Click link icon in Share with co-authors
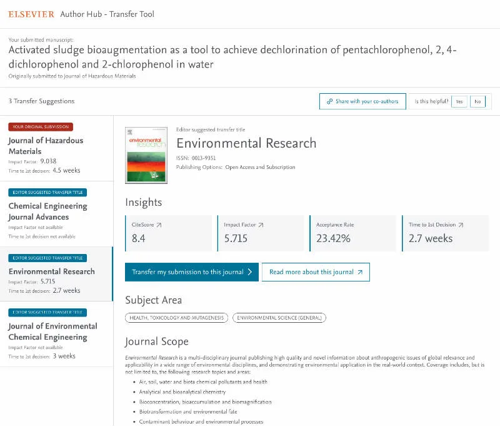This screenshot has height=426, width=500. pyautogui.click(x=330, y=101)
